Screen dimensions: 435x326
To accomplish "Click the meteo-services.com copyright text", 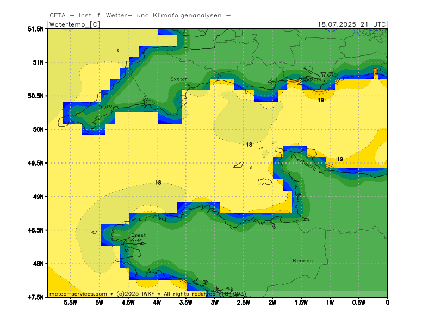I will coord(147,294).
